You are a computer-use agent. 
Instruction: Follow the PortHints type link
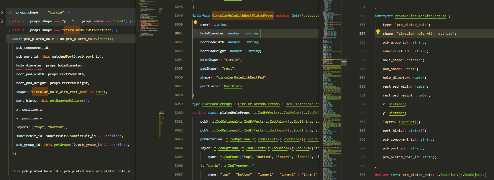(233, 86)
